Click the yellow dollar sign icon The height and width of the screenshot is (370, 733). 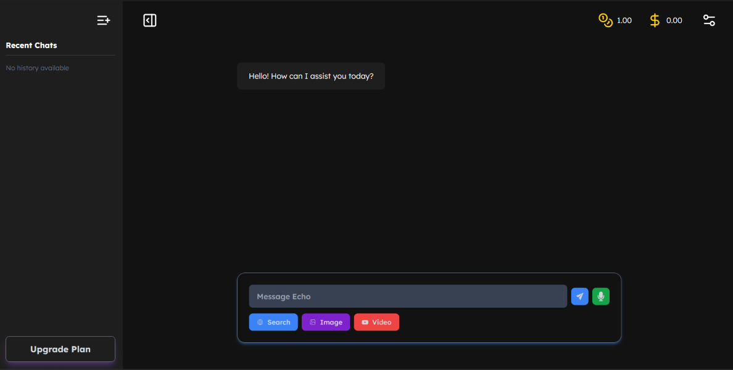655,20
